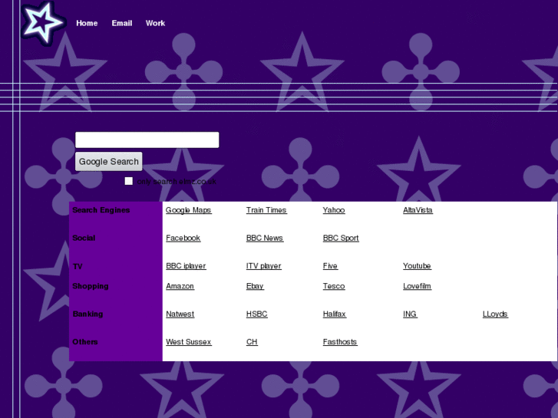Enable only search elmz.co.uk checkbox
Screen dimensions: 558x418
(129, 181)
